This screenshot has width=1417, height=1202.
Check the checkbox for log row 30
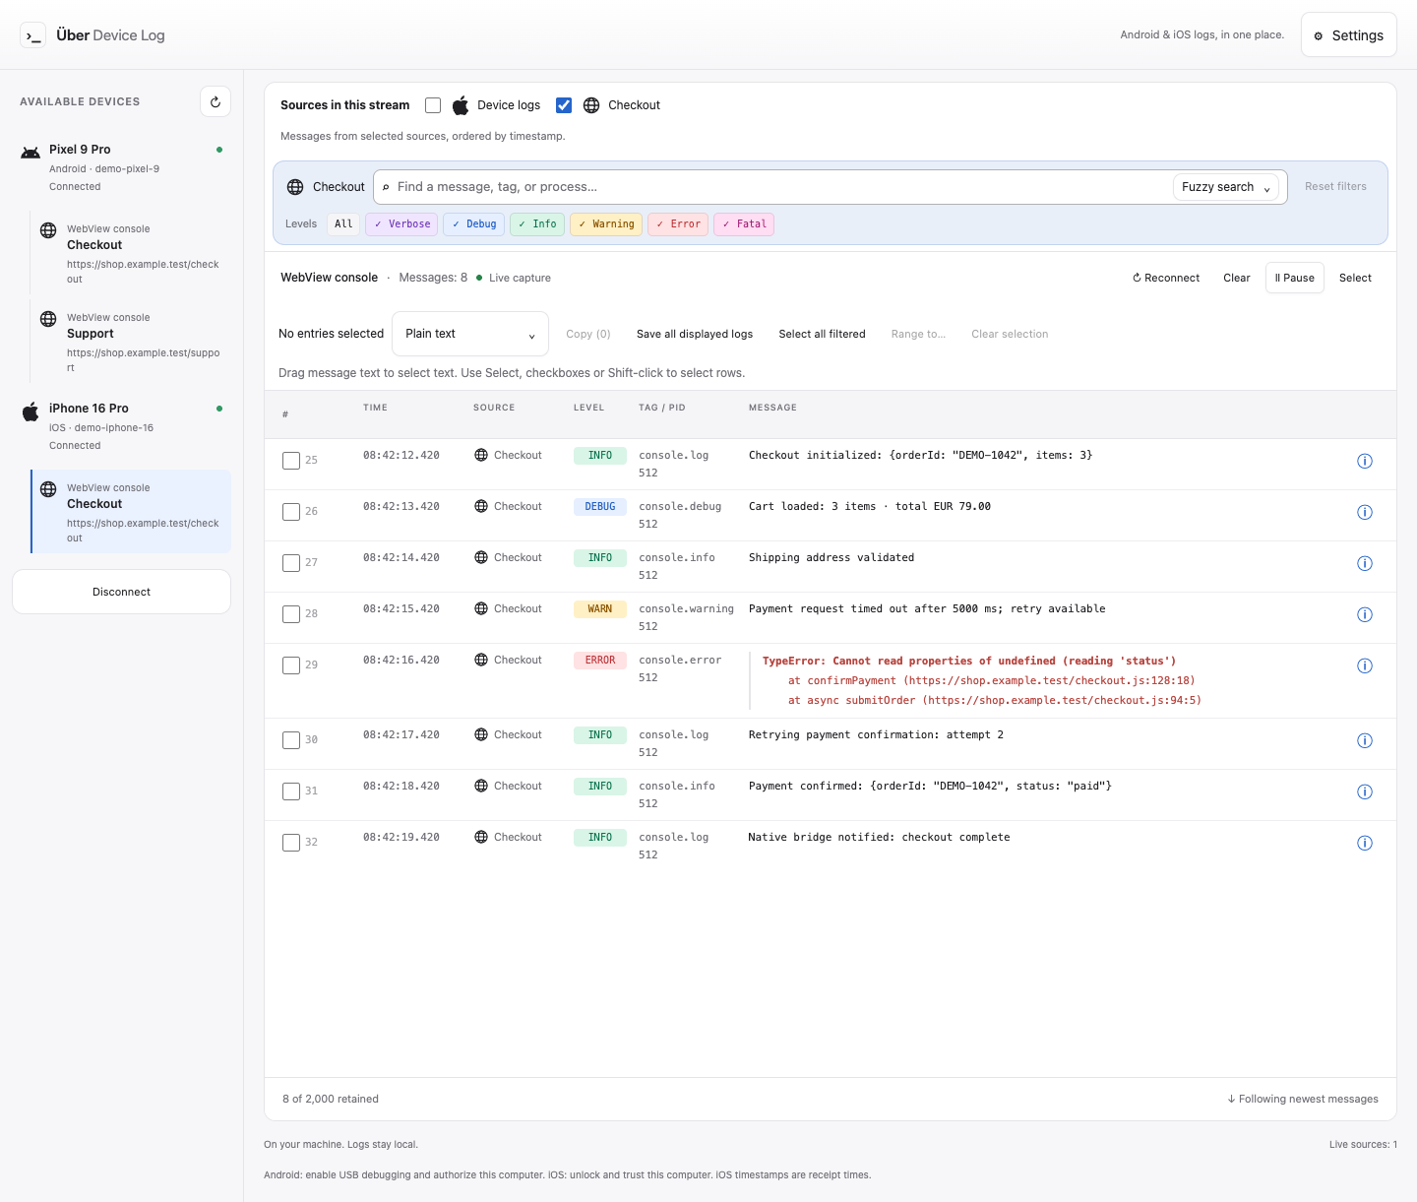(x=291, y=740)
